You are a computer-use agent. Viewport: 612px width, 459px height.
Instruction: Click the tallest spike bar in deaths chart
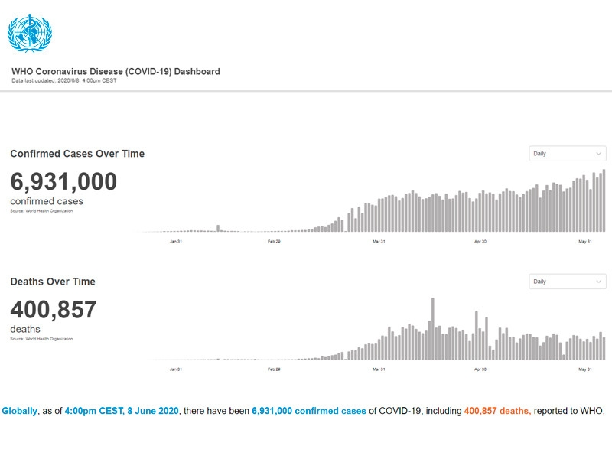pos(433,329)
